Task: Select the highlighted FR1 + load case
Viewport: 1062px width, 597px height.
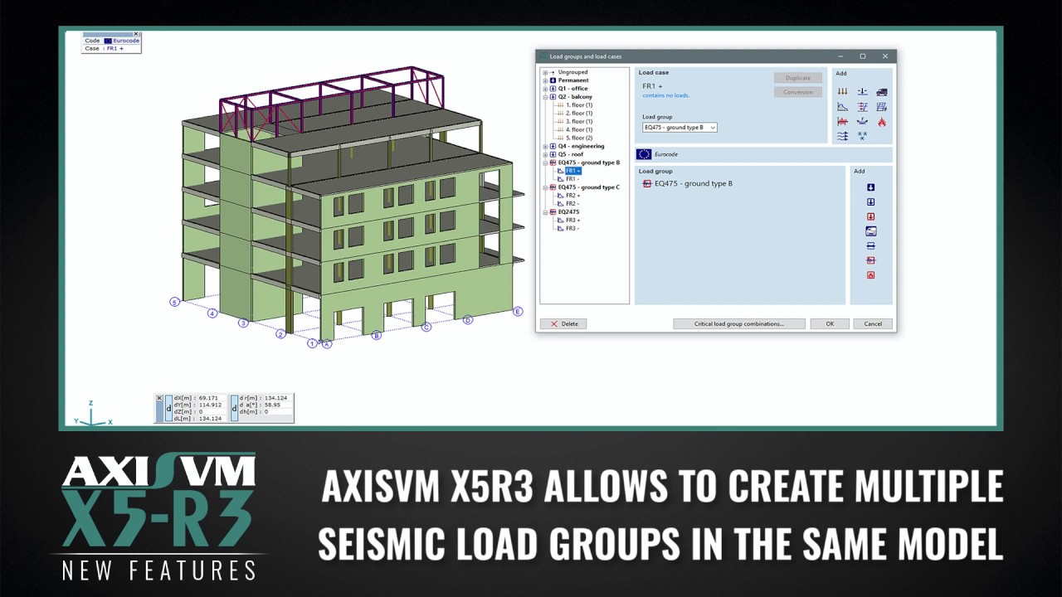Action: point(573,171)
